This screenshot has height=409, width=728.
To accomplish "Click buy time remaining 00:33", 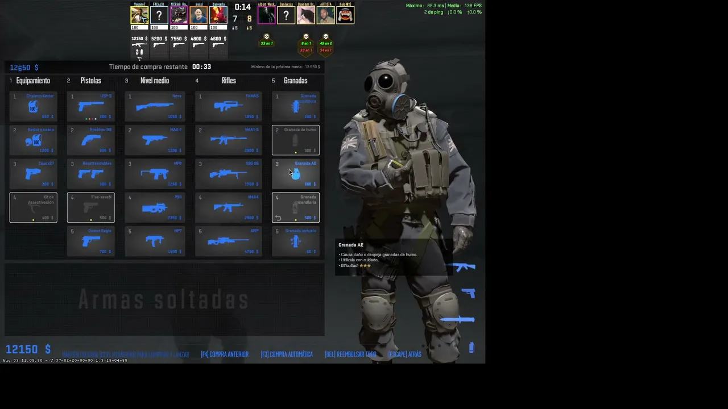I will coord(202,66).
